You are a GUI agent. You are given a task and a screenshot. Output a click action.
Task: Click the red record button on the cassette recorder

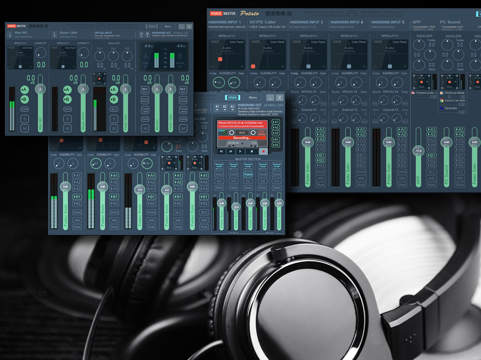264,152
